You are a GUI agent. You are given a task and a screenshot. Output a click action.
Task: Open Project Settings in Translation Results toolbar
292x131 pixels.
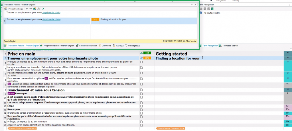13,9
